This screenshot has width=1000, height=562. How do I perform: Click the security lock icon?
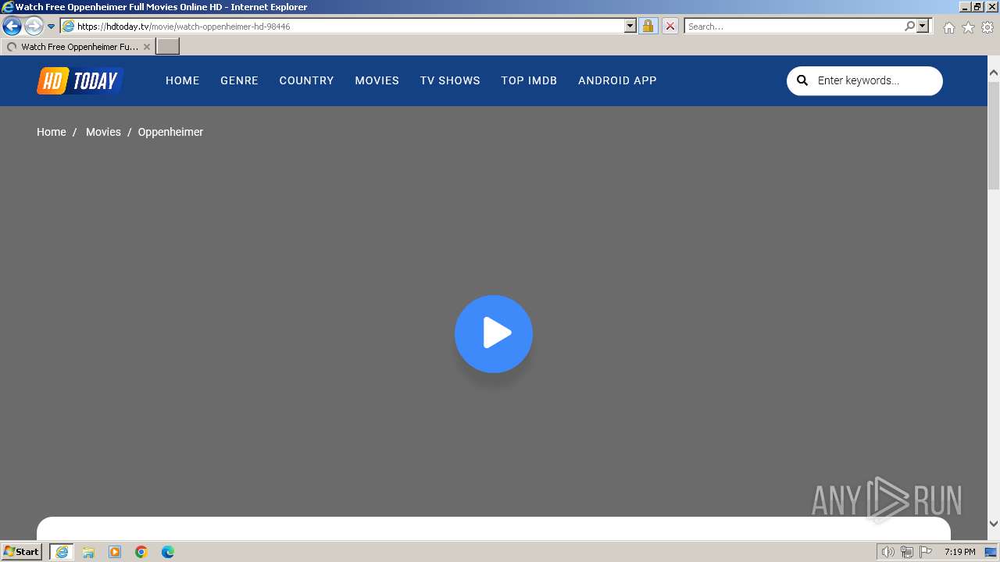[x=648, y=26]
